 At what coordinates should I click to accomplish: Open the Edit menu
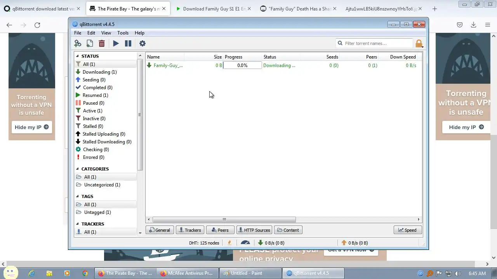pyautogui.click(x=91, y=33)
